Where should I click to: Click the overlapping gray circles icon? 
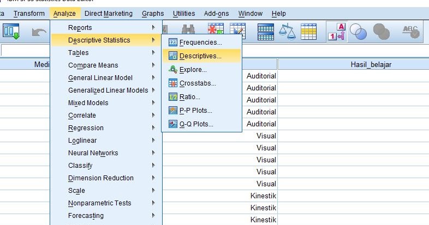click(382, 32)
